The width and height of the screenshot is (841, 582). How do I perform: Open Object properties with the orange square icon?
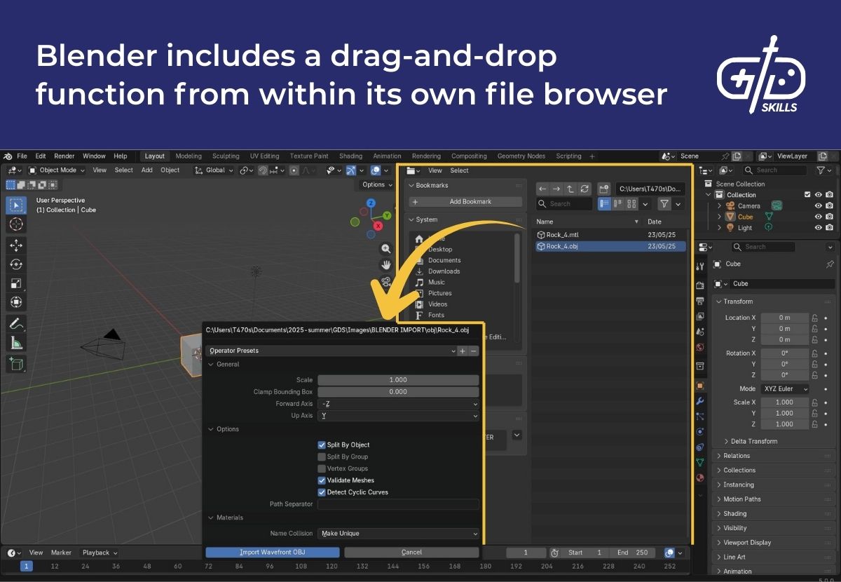[700, 386]
